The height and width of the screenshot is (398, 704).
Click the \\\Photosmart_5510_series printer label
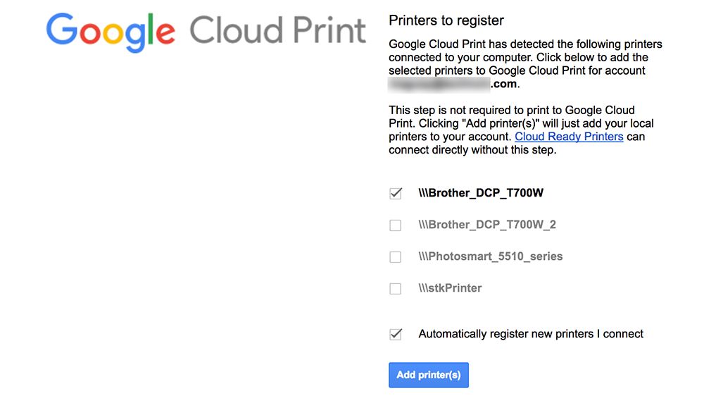[491, 256]
